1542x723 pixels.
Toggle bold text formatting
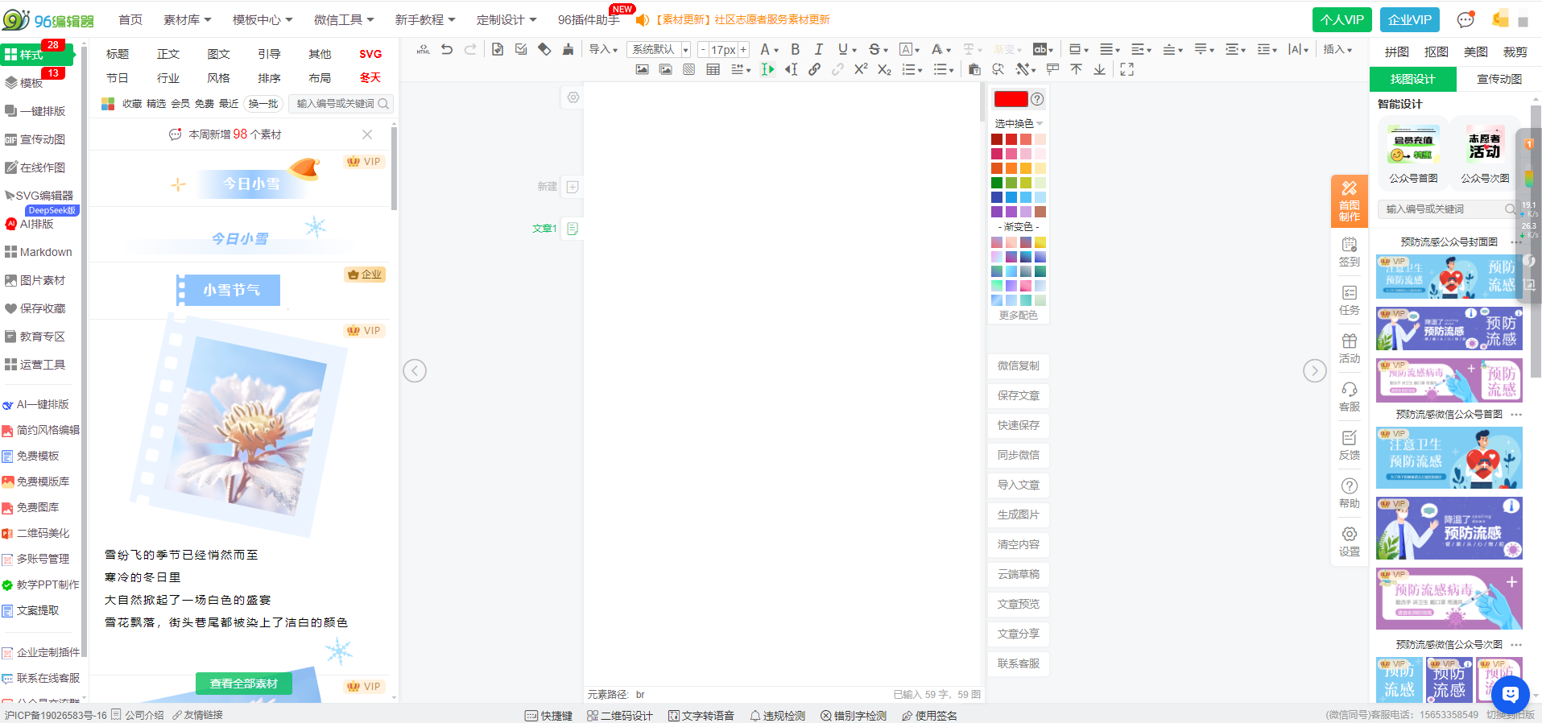click(x=795, y=50)
